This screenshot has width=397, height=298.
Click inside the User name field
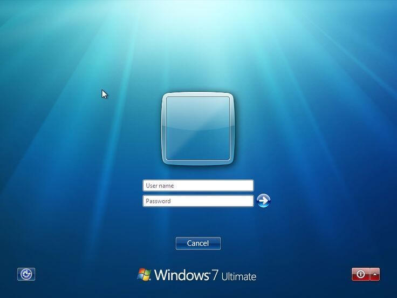point(198,186)
